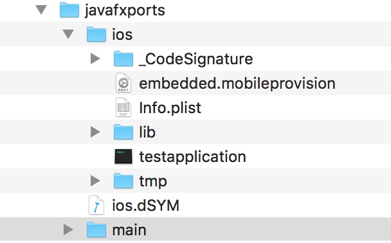Select the ios folder name
The width and height of the screenshot is (391, 243).
pyautogui.click(x=122, y=35)
